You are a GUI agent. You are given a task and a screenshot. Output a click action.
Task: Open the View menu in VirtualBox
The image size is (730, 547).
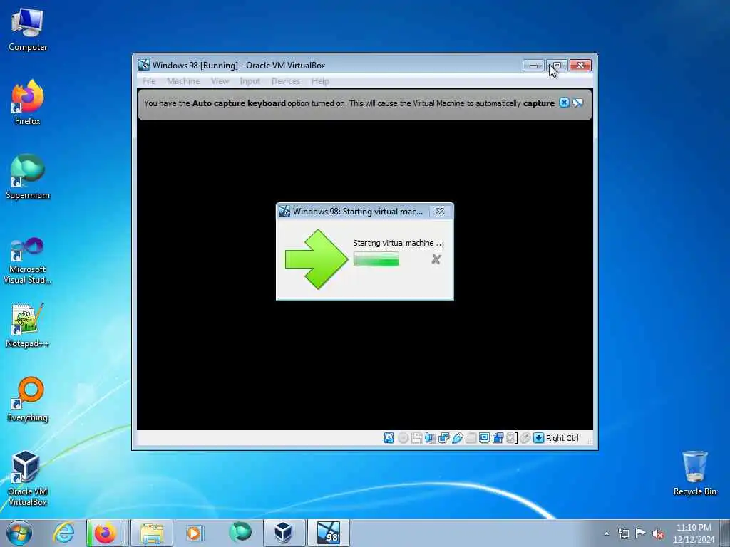coord(220,81)
